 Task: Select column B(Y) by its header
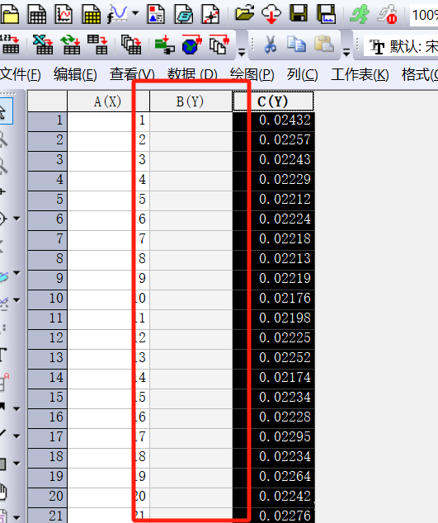point(191,101)
